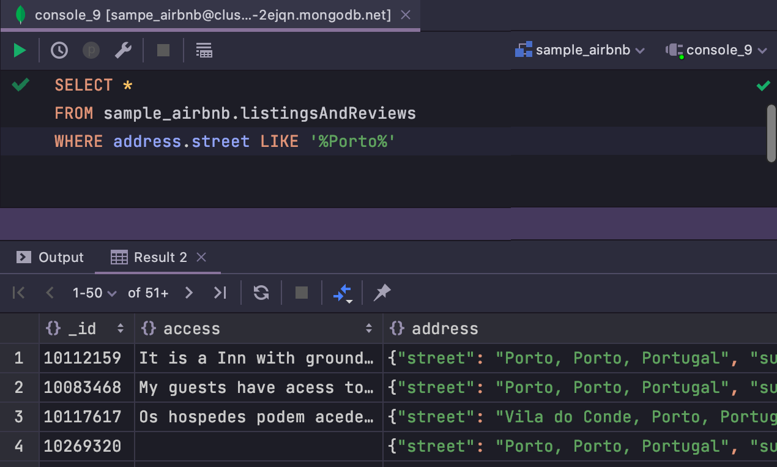Select row number 3 header
This screenshot has width=777, height=467.
(19, 417)
